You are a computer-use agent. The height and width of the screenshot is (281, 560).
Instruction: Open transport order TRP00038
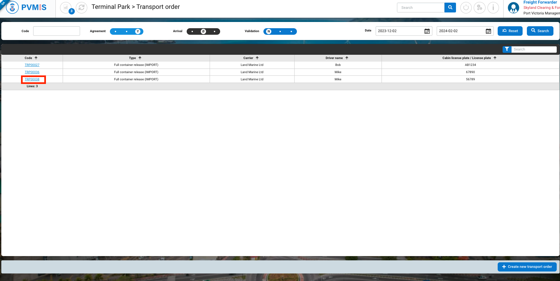[x=32, y=79]
